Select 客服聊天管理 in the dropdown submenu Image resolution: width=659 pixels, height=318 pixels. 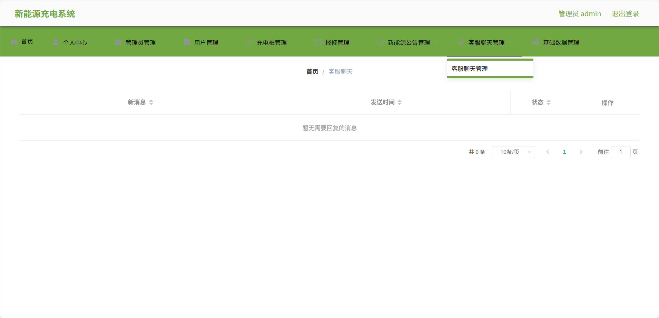[490, 69]
